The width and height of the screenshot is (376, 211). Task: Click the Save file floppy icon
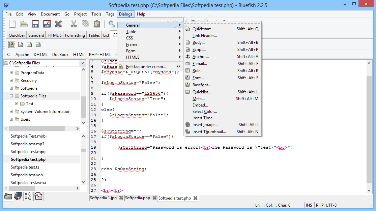pos(35,24)
